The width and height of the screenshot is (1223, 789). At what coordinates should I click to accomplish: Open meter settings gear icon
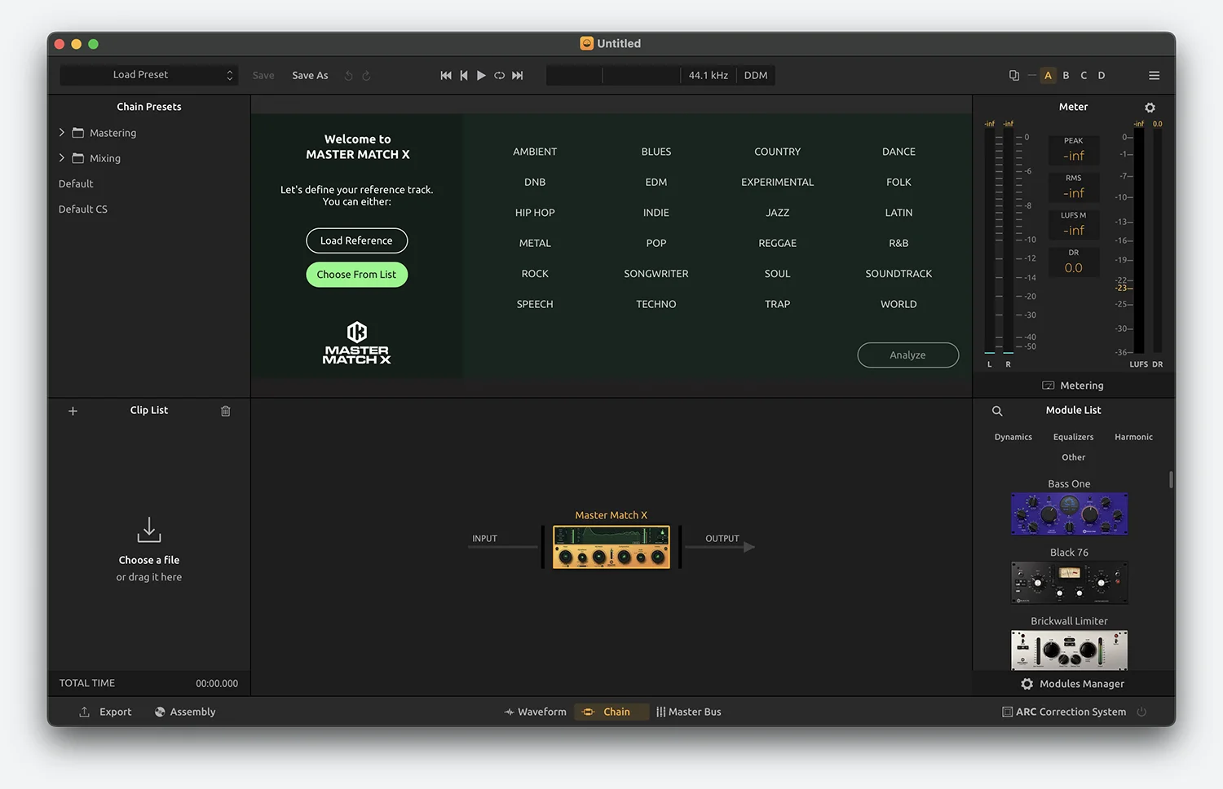pyautogui.click(x=1150, y=108)
